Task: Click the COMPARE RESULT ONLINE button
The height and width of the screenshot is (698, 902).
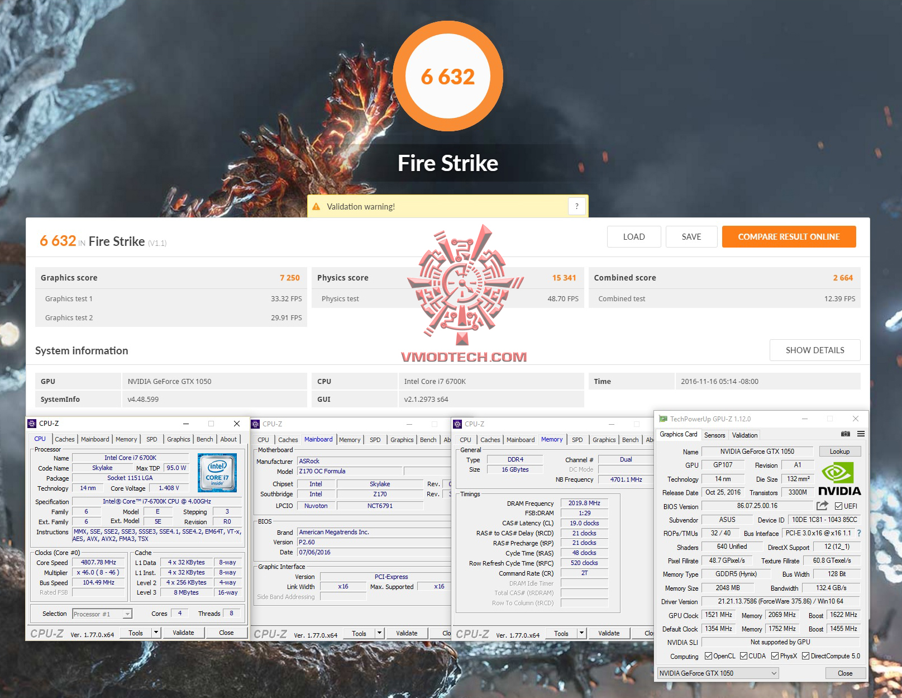Action: [x=789, y=236]
